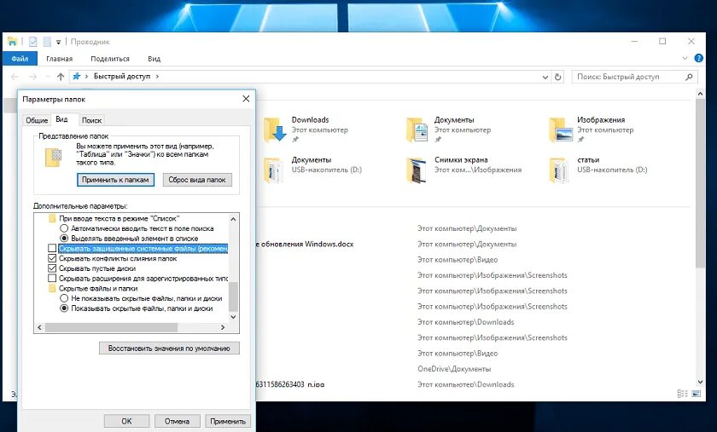Click the back navigation arrow
Image resolution: width=717 pixels, height=432 pixels.
[x=15, y=77]
